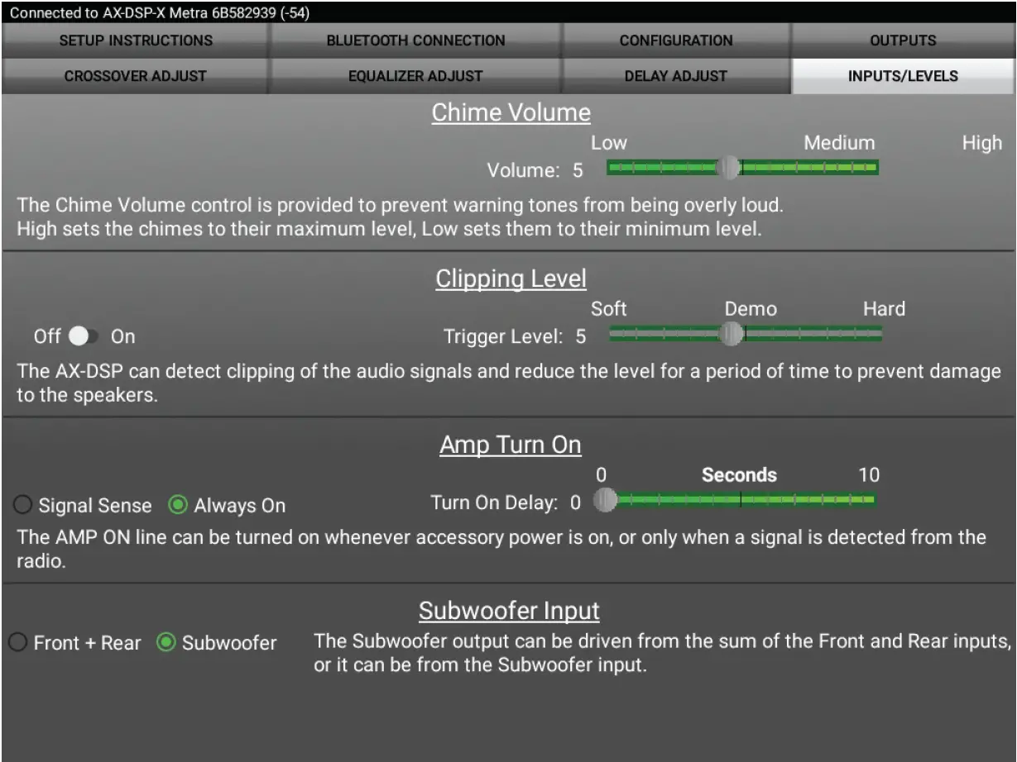Click the connected device status bar text
The width and height of the screenshot is (1017, 762).
(157, 12)
